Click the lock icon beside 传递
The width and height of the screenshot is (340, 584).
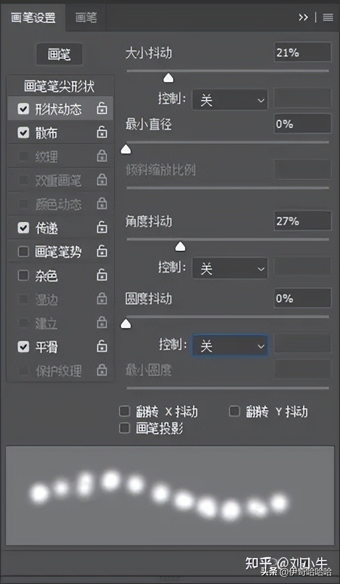pyautogui.click(x=102, y=227)
